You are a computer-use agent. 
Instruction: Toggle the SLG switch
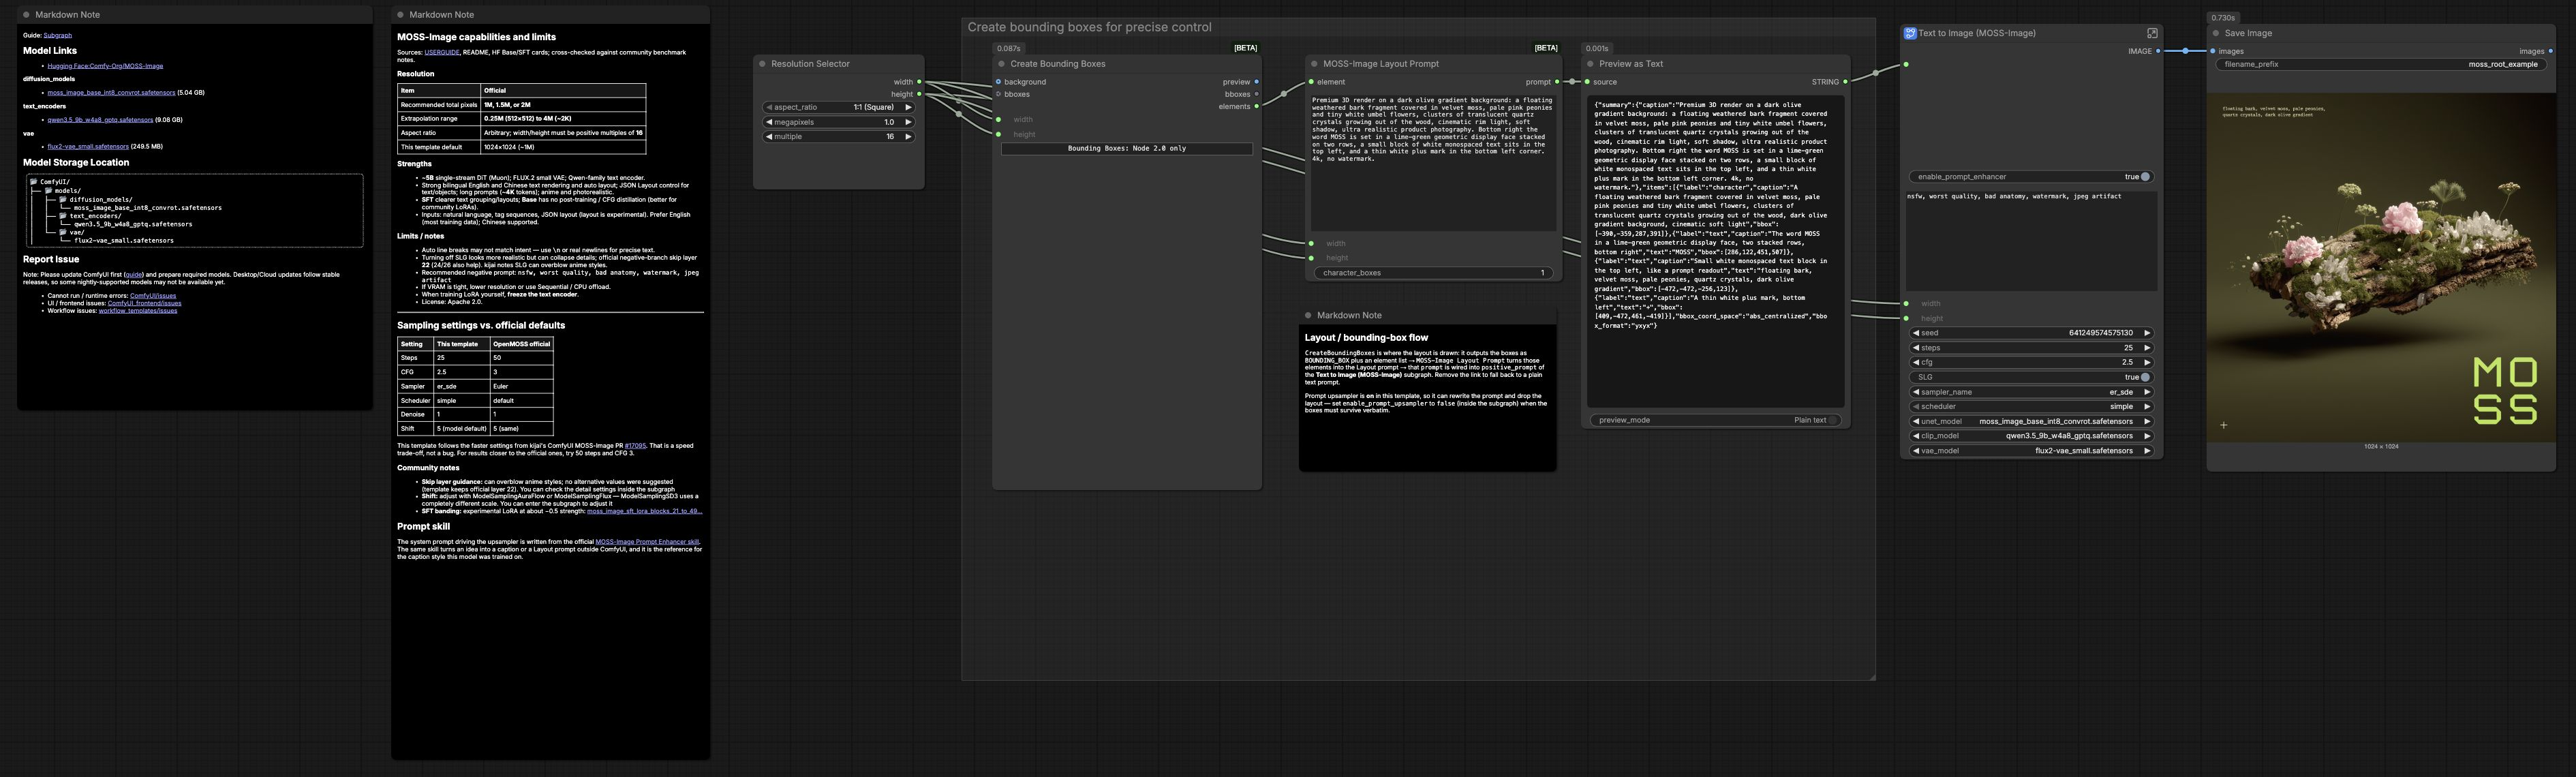[x=2145, y=377]
